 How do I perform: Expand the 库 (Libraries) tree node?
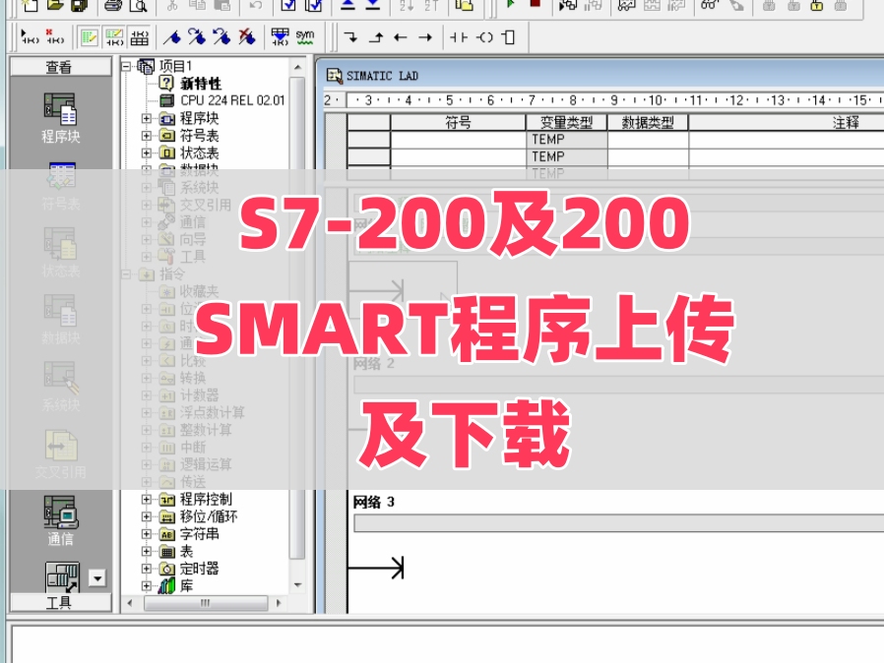[145, 584]
